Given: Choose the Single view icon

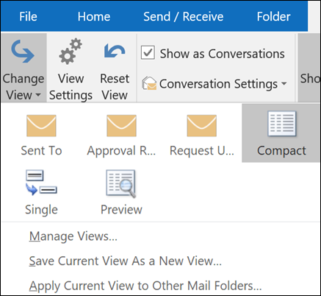Looking at the screenshot, I should point(41,183).
